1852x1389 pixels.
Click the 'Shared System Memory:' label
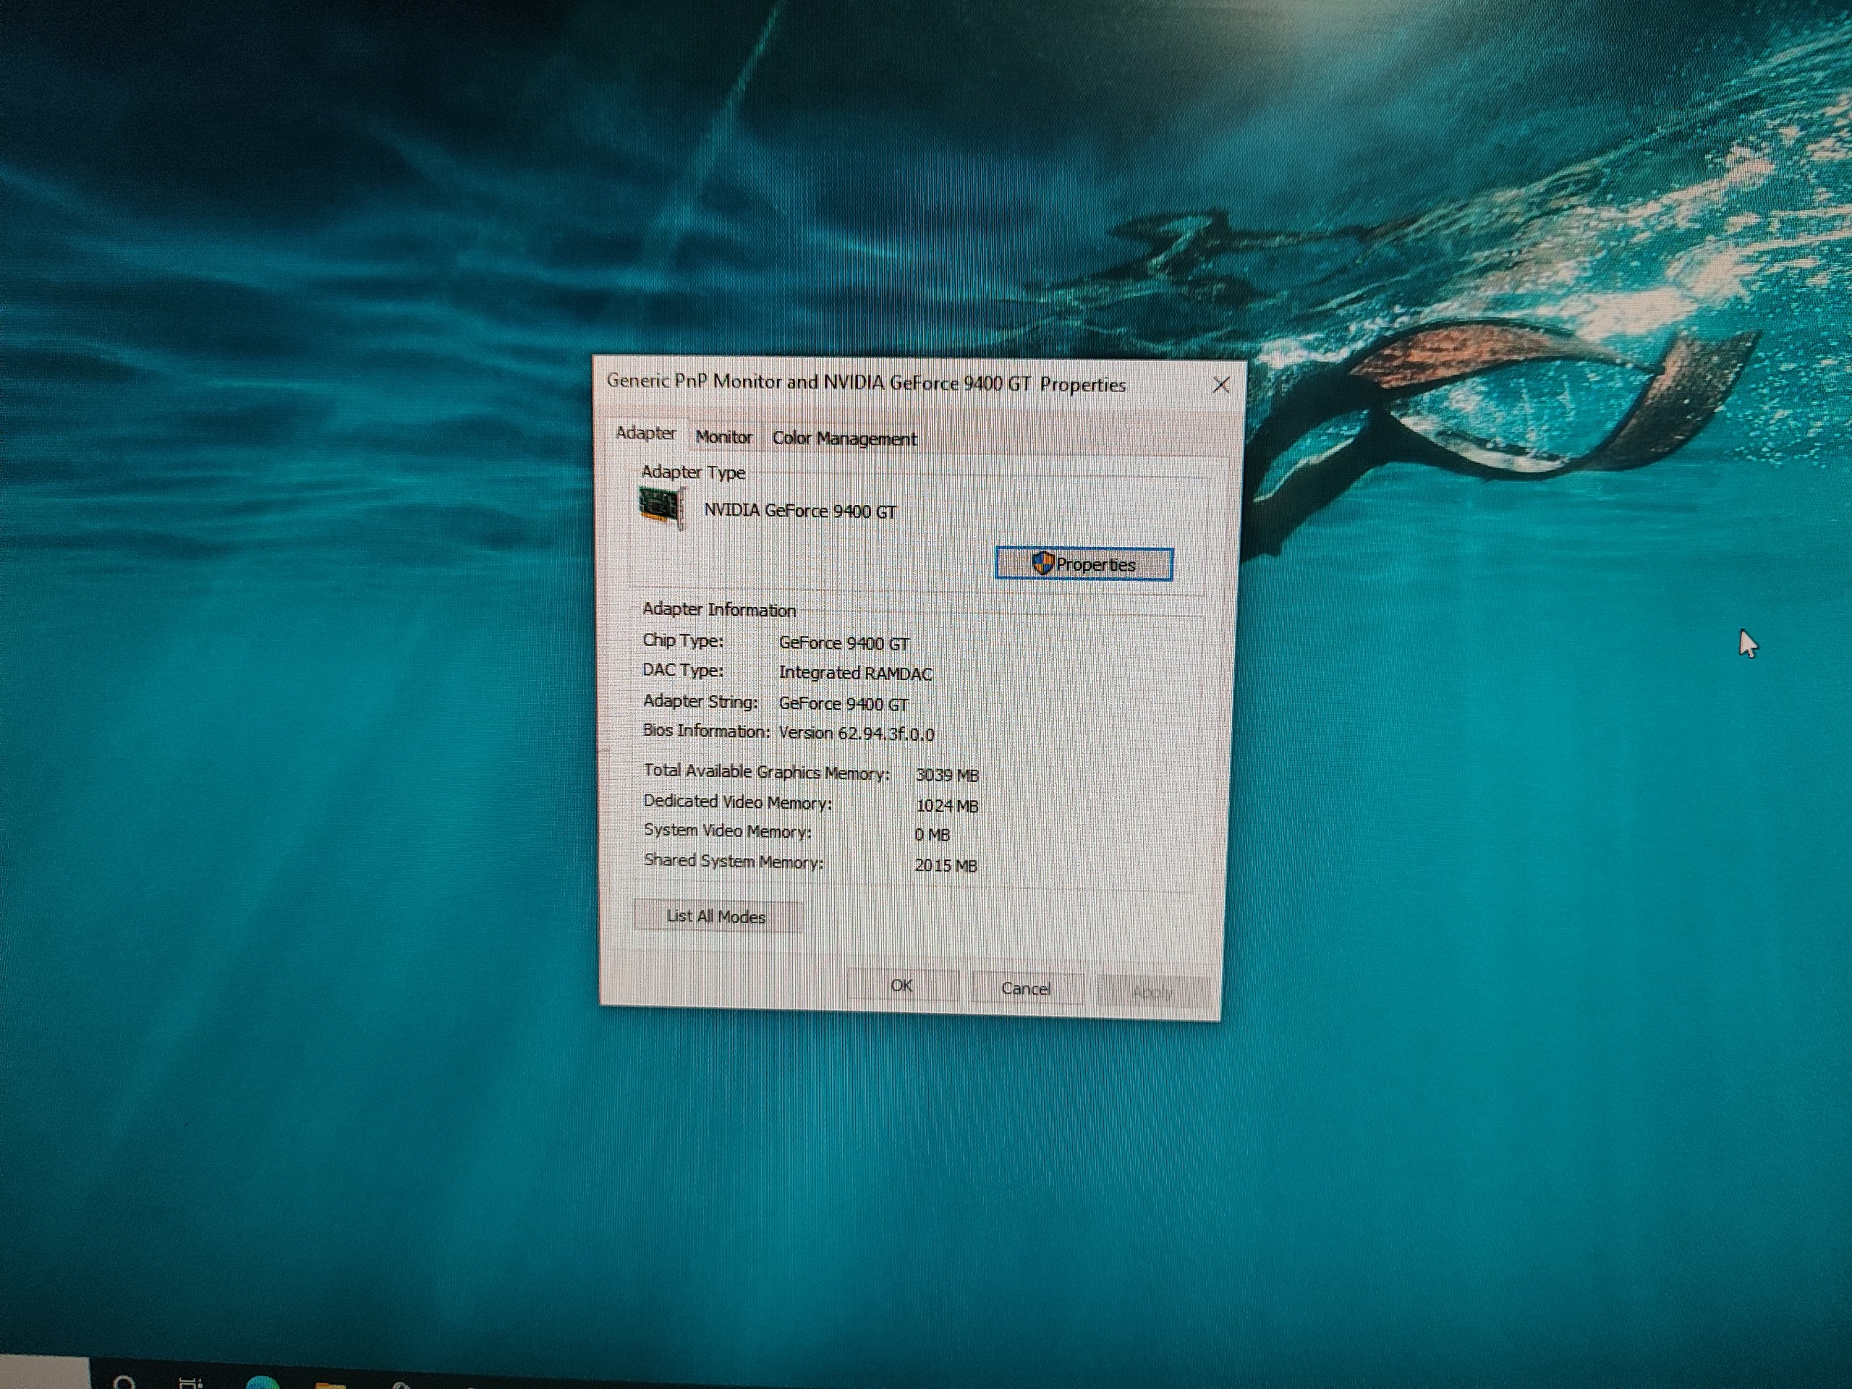[x=734, y=862]
